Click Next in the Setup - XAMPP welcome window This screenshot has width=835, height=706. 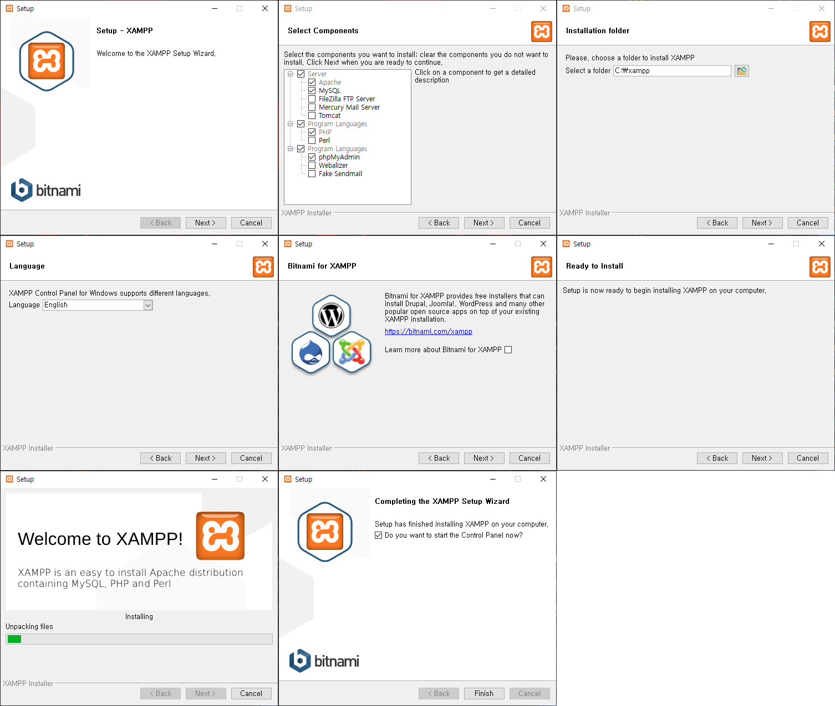pyautogui.click(x=205, y=223)
